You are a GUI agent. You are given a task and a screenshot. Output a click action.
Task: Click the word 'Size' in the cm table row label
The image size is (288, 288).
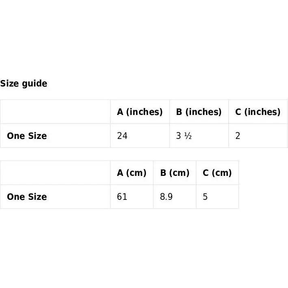(x=37, y=197)
